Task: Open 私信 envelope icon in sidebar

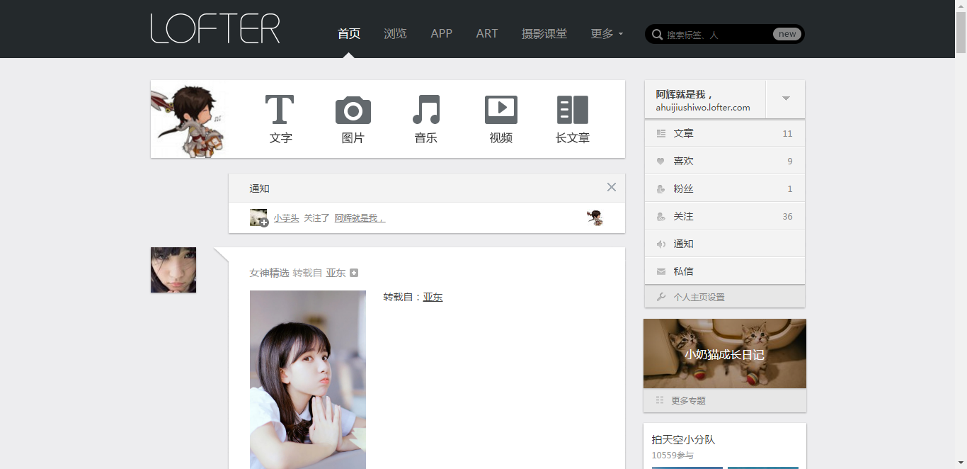Action: tap(661, 271)
